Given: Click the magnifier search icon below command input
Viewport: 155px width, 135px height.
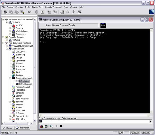Looking at the screenshot, I should tap(51, 126).
